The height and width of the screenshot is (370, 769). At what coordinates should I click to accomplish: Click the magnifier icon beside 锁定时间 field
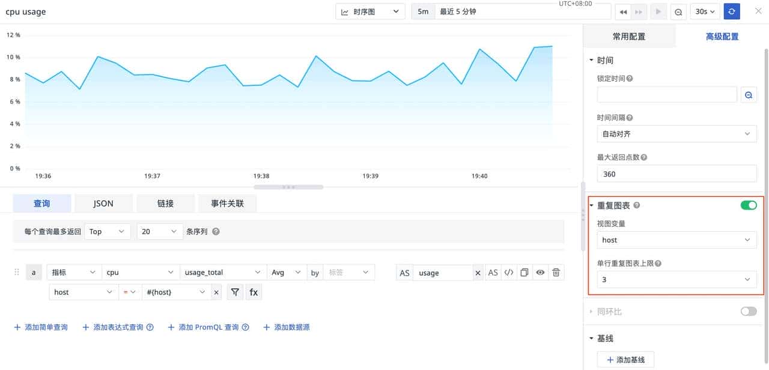[748, 94]
